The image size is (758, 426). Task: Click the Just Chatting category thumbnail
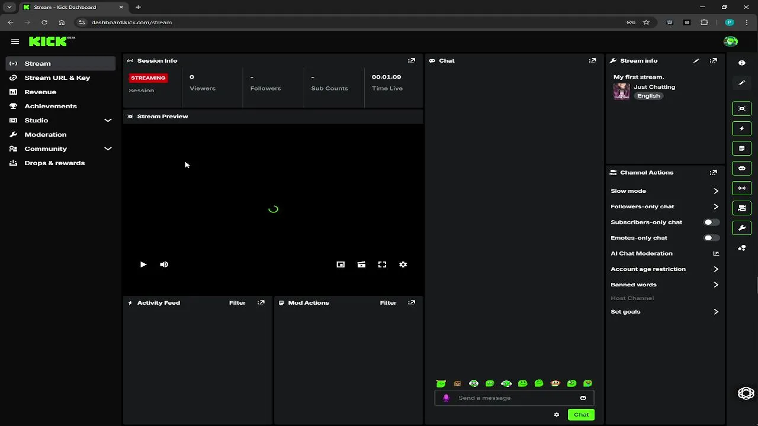(621, 91)
